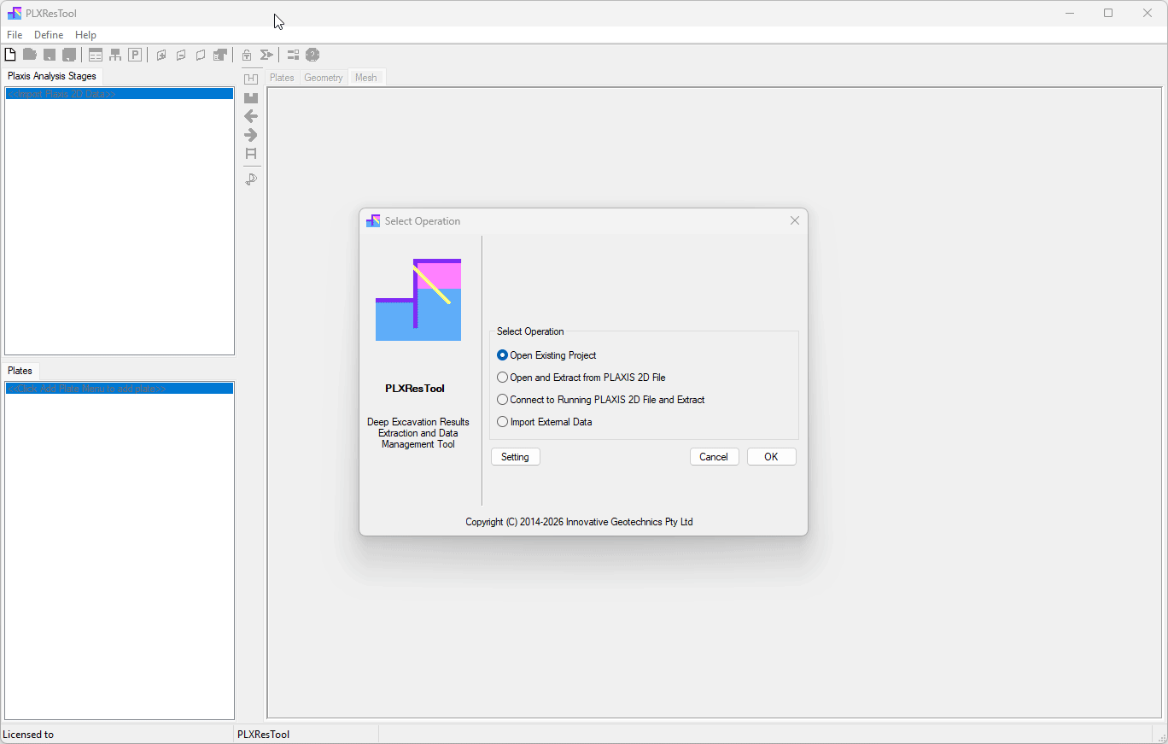Confirm with the OK button
The width and height of the screenshot is (1168, 744).
[772, 457]
